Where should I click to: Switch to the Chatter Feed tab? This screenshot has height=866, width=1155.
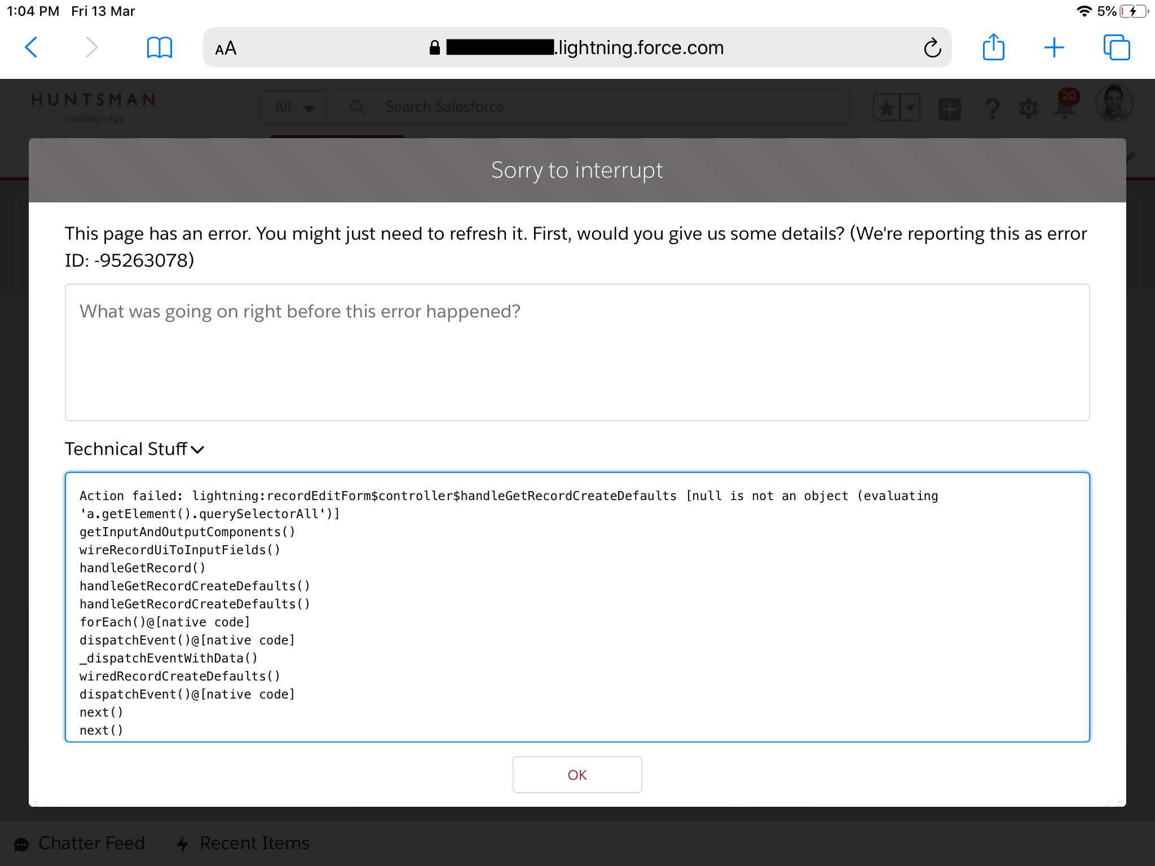(81, 842)
